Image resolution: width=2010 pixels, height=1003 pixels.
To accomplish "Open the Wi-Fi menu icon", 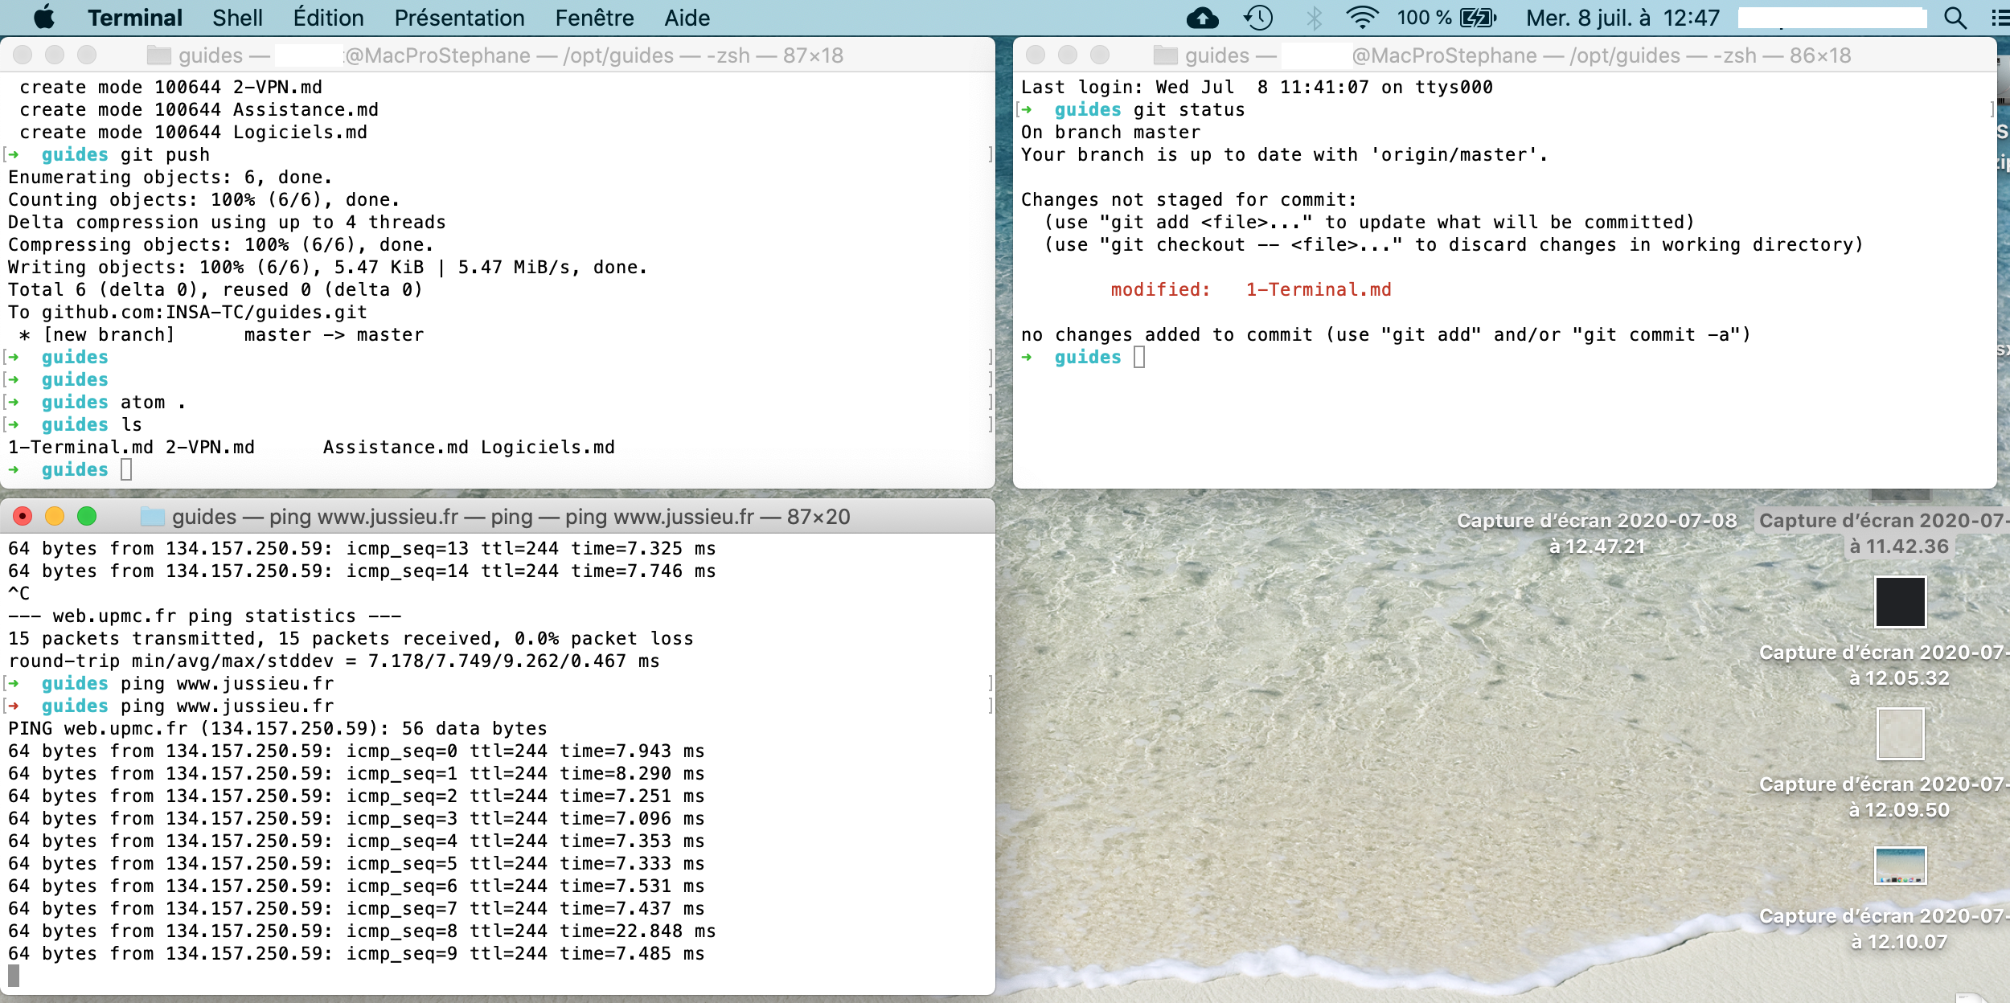I will (x=1361, y=18).
